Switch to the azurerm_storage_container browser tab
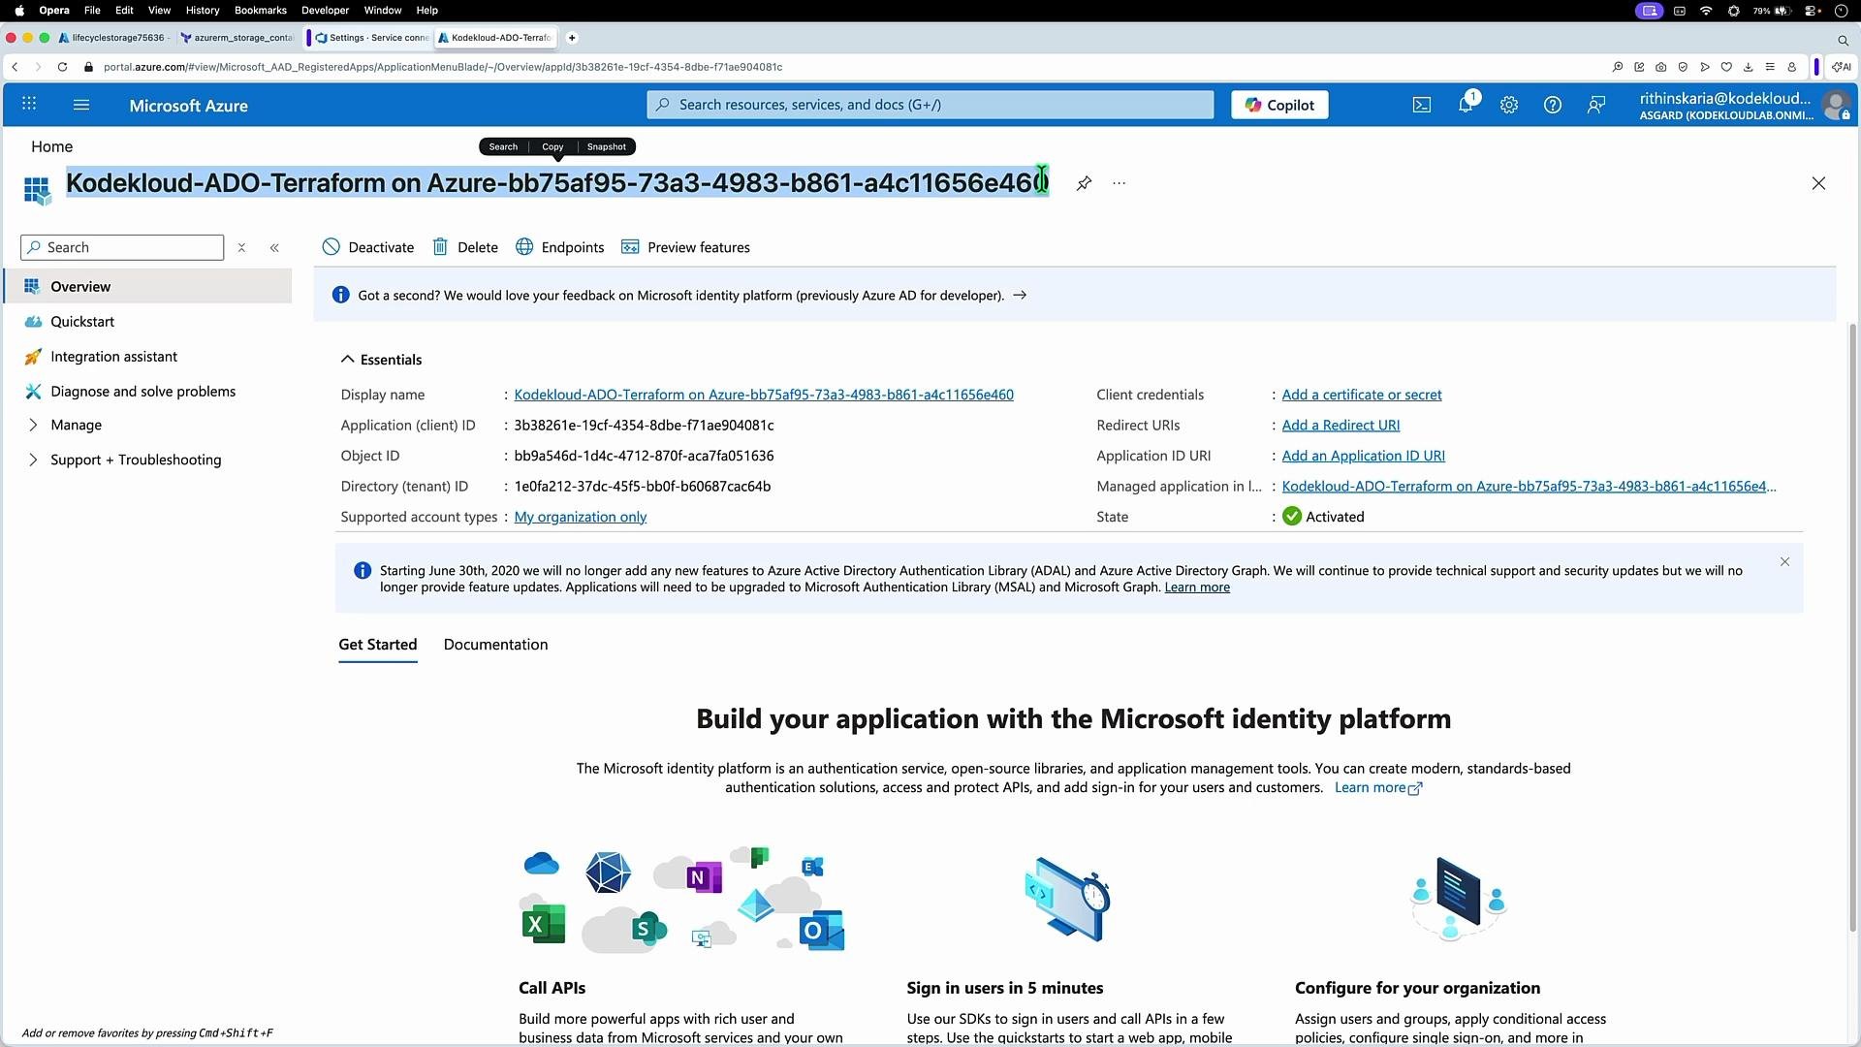 tap(237, 38)
